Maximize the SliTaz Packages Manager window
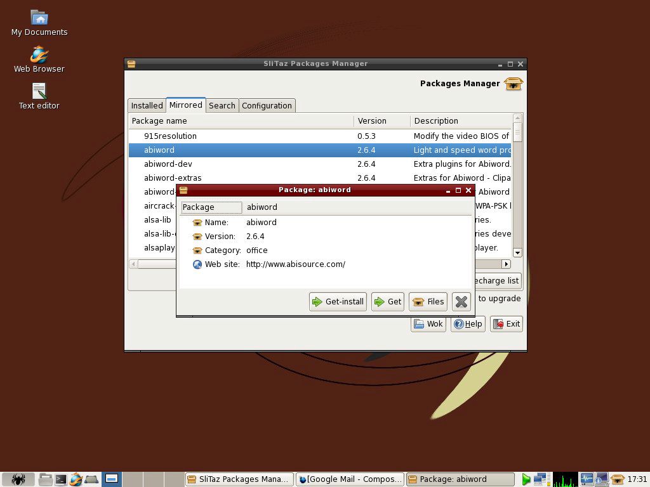 (x=510, y=64)
